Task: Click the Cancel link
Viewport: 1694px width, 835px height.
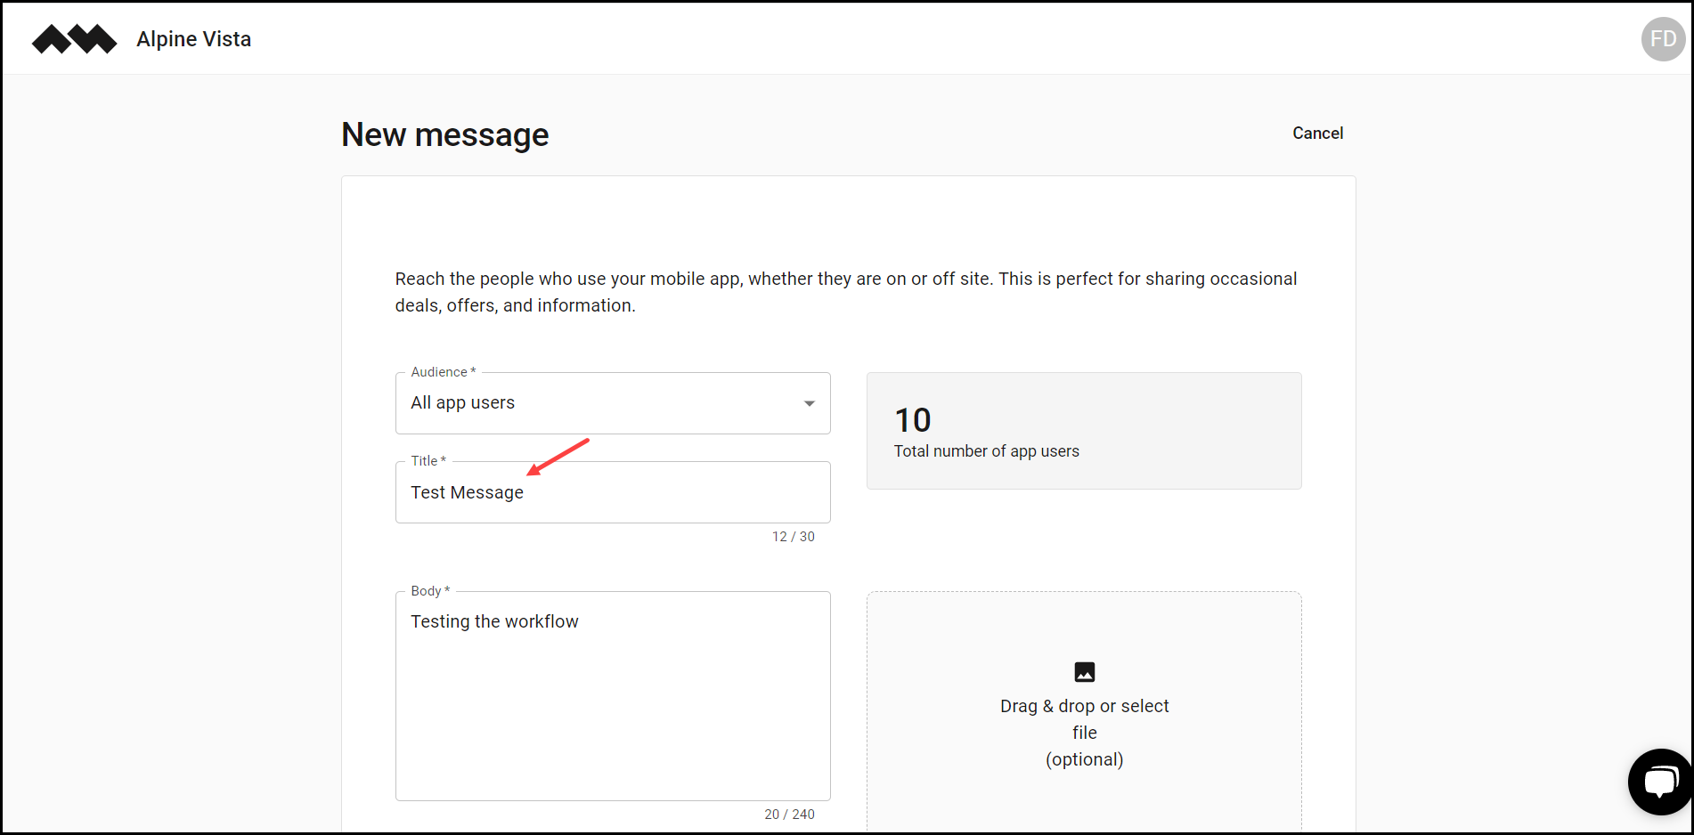Action: pos(1317,132)
